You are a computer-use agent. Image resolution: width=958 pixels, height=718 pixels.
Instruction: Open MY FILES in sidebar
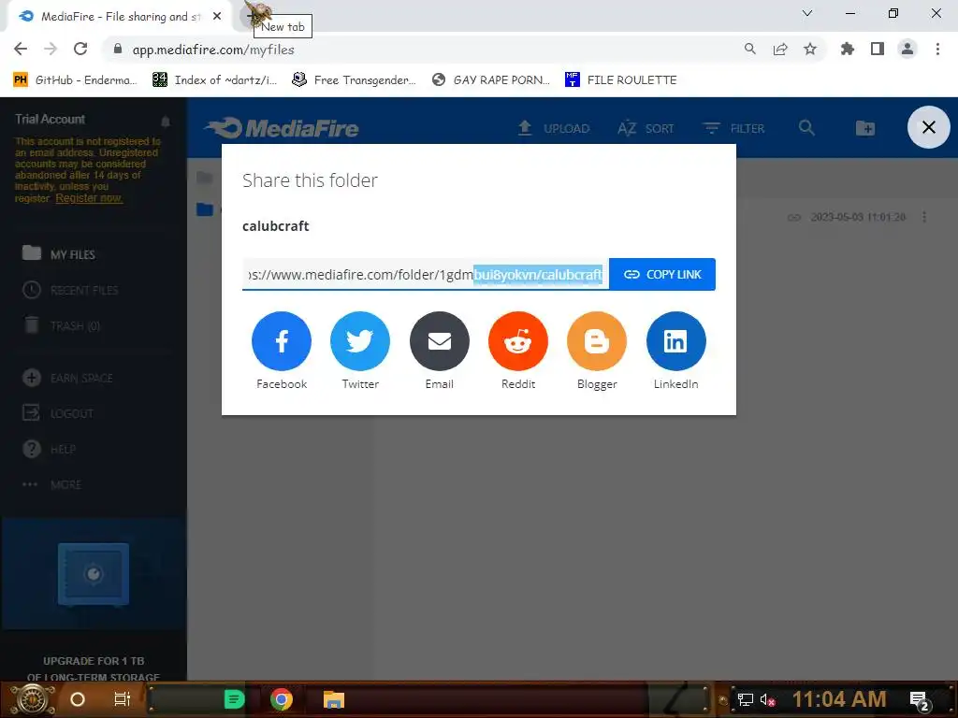tap(59, 254)
